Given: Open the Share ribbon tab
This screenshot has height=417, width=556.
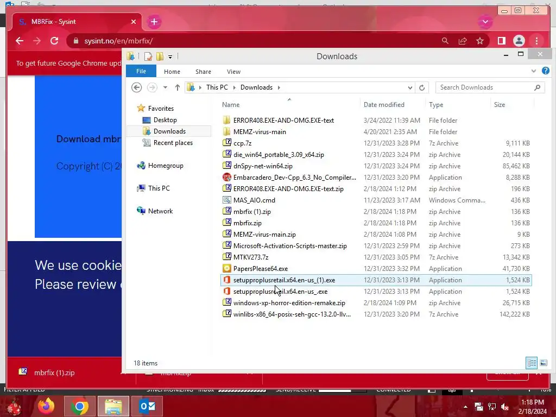Looking at the screenshot, I should click(x=203, y=72).
